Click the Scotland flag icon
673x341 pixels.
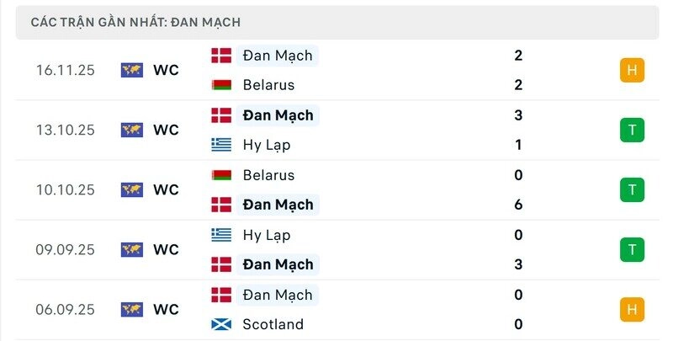point(221,324)
